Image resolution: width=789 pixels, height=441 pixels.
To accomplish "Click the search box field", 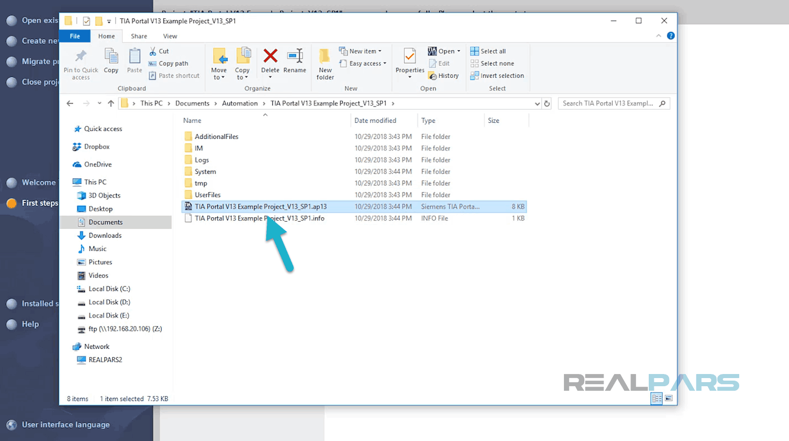I will tap(614, 104).
